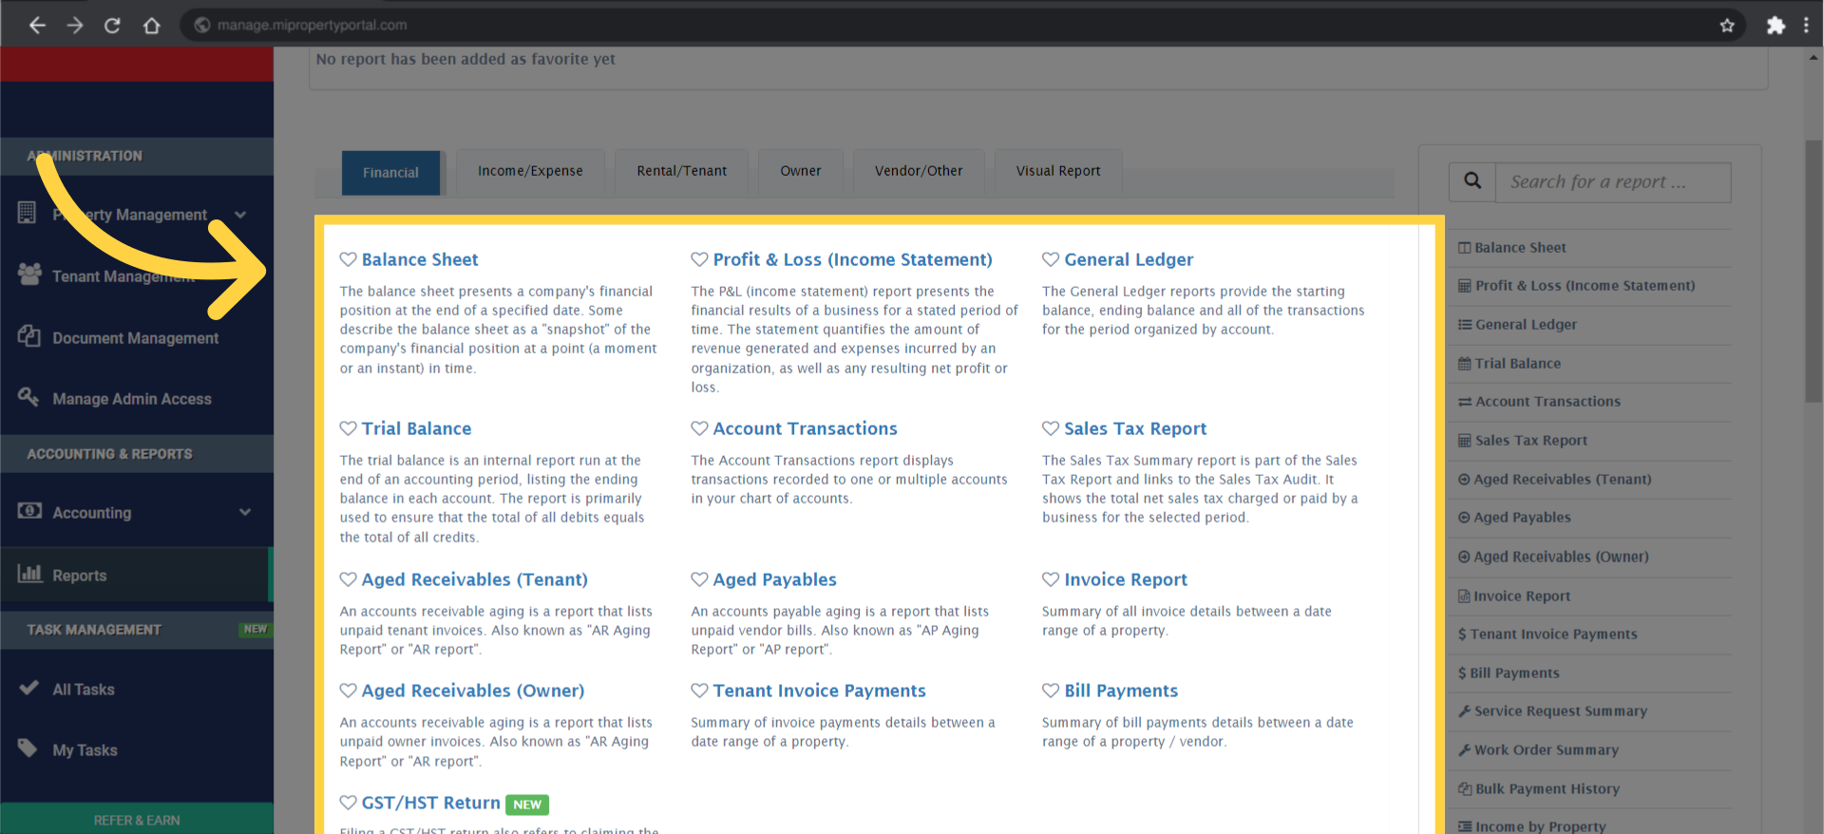
Task: Click All Tasks checkmark icon
Action: 28,688
